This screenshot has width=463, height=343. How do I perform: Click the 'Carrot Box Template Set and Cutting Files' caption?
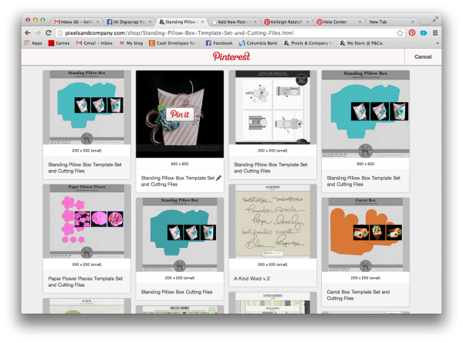[x=358, y=295]
